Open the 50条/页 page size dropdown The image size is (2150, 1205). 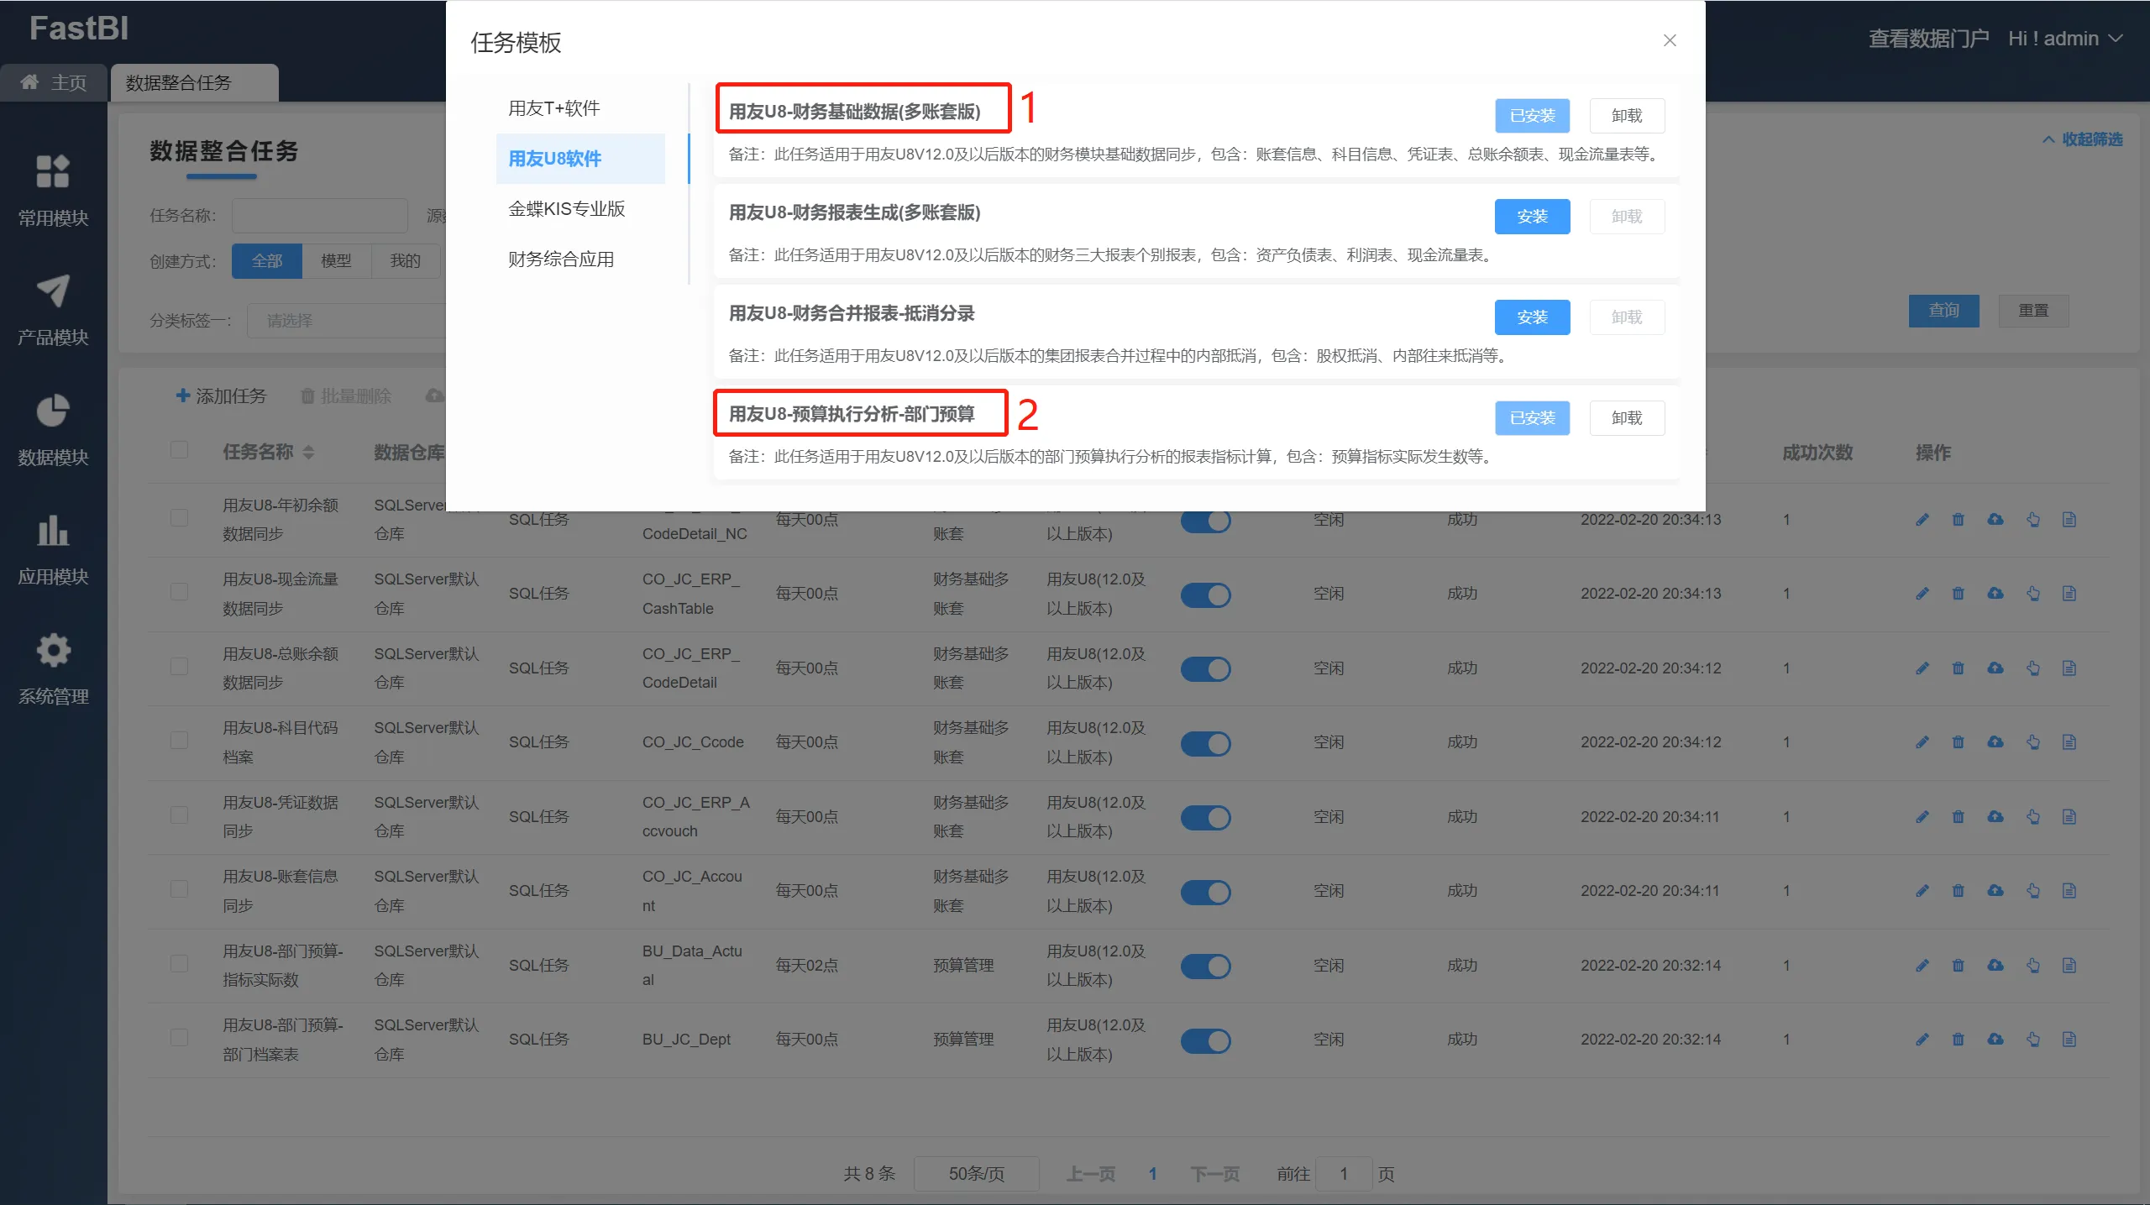click(976, 1174)
